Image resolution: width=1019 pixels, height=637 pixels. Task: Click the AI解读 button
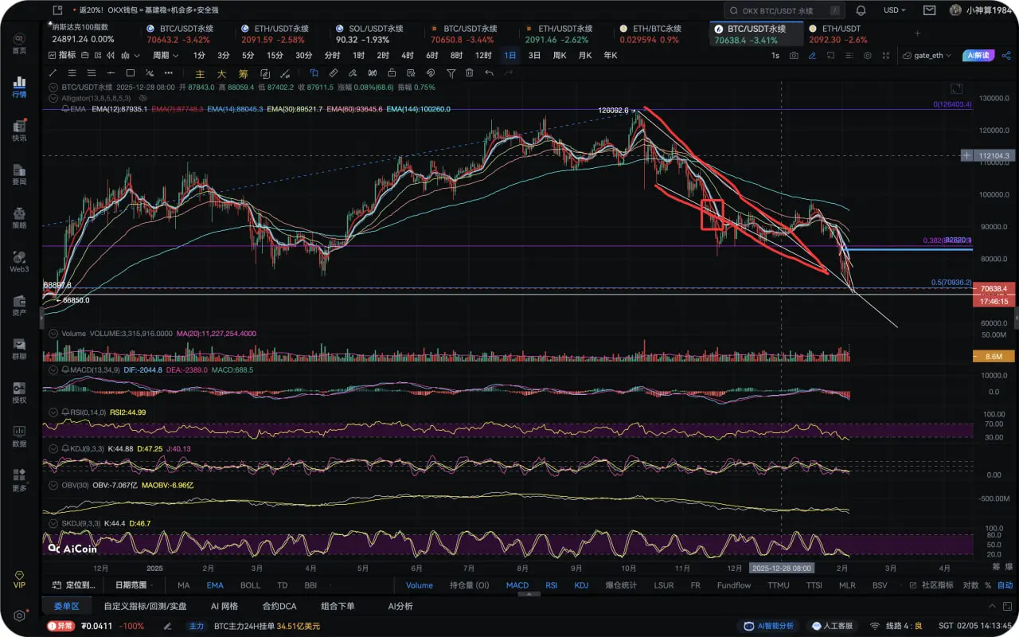[x=978, y=56]
